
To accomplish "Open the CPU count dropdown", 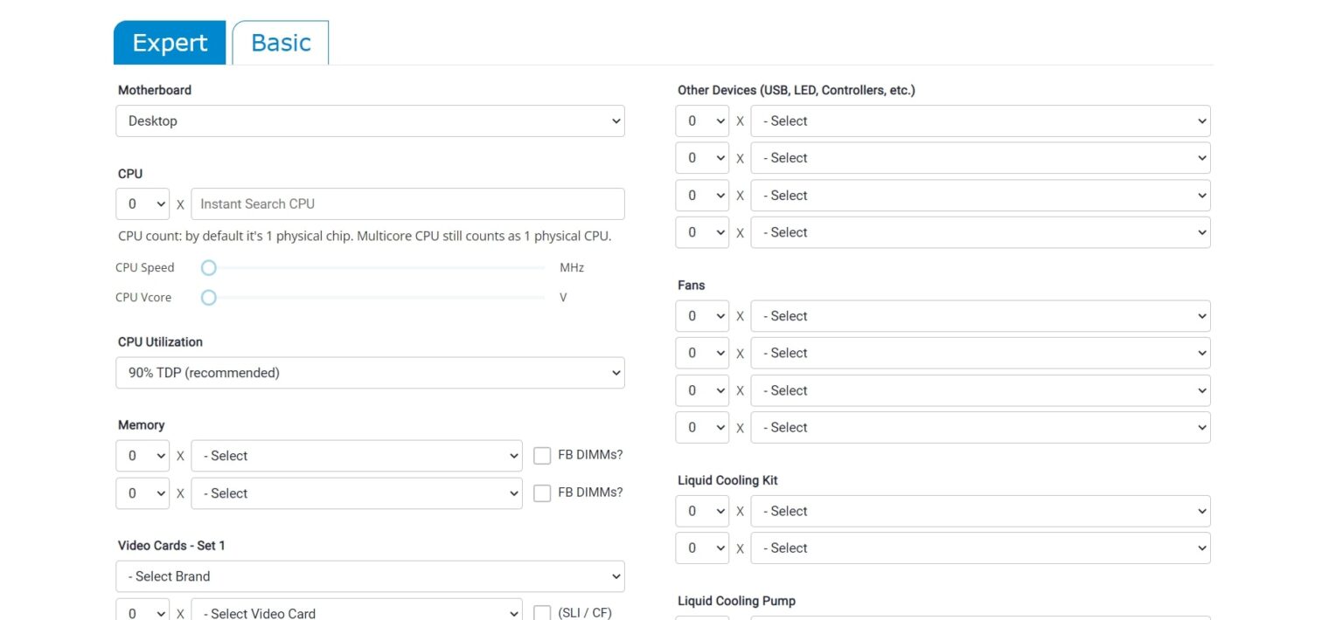I will pos(142,203).
